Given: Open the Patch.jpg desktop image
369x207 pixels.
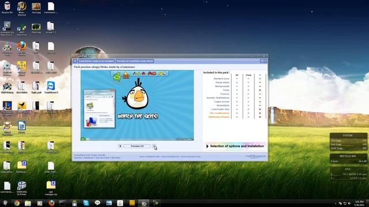Looking at the screenshot, I should pyautogui.click(x=36, y=28).
